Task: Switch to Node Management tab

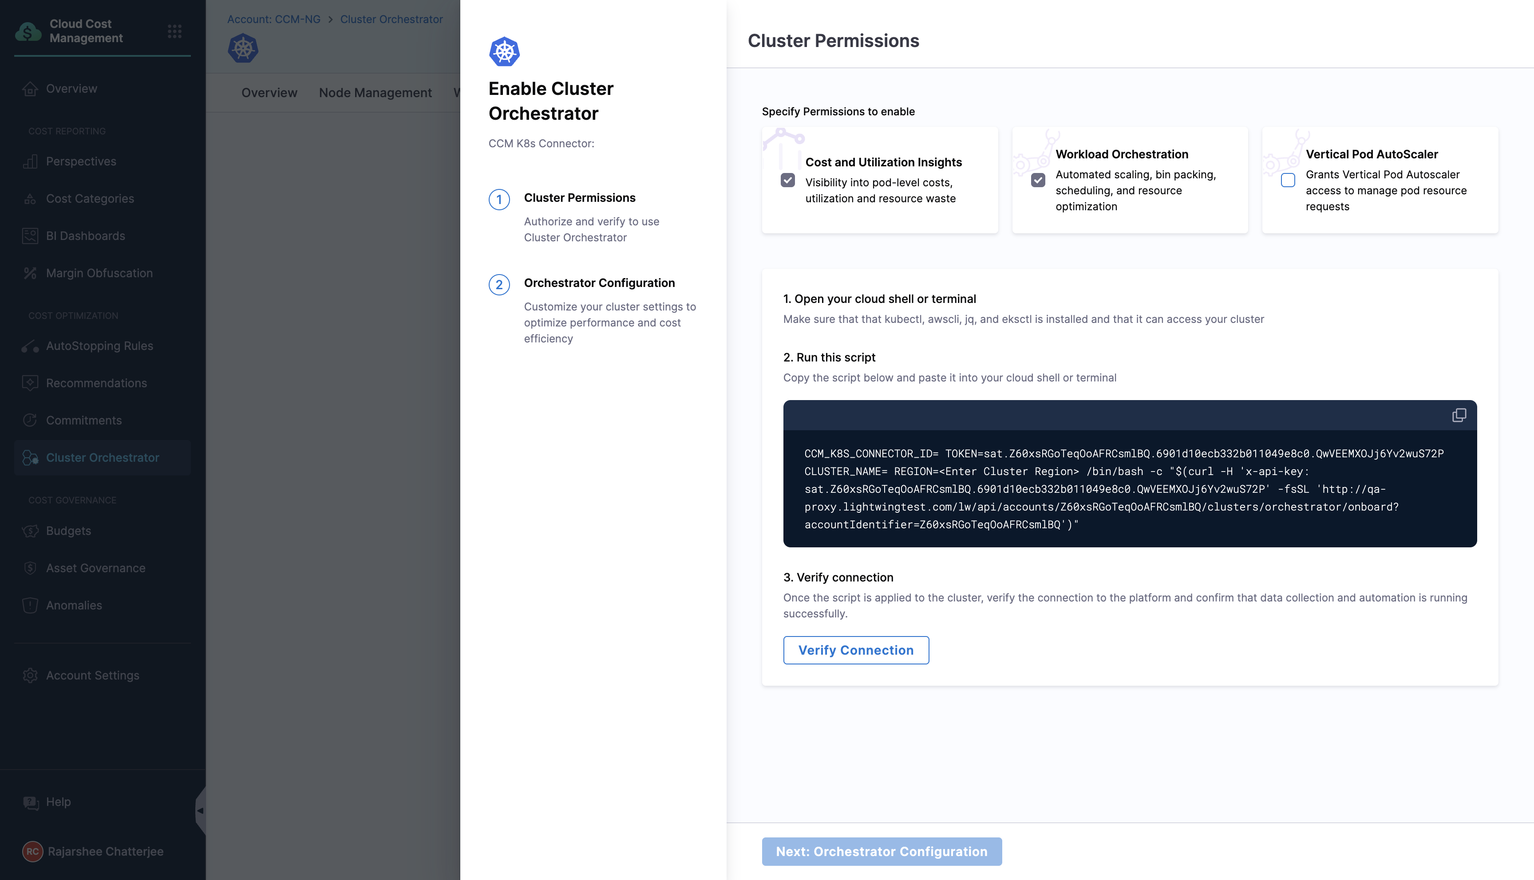Action: 375,92
